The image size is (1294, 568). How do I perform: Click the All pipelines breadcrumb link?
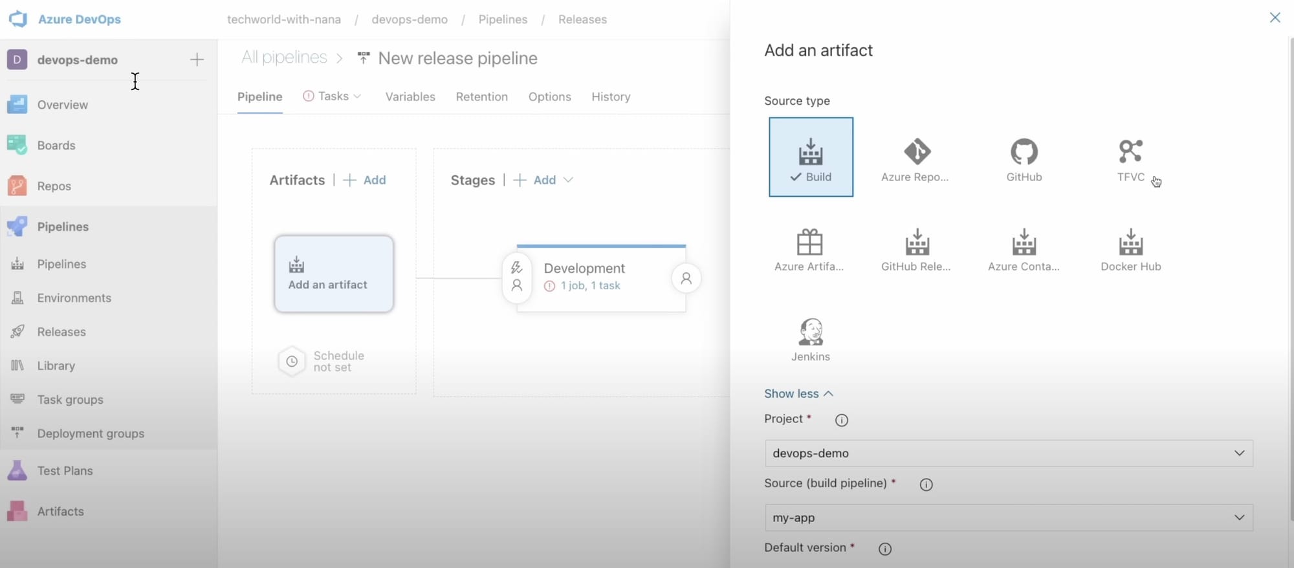pyautogui.click(x=284, y=58)
